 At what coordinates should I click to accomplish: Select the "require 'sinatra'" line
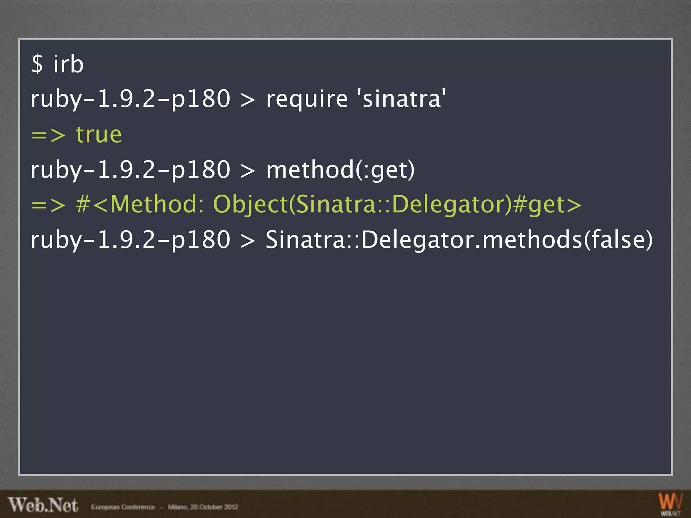[238, 99]
